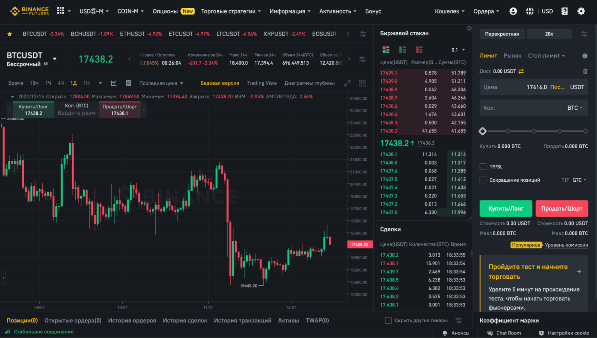The height and width of the screenshot is (338, 597).
Task: Select the 15м chart interval
Action: (x=34, y=83)
